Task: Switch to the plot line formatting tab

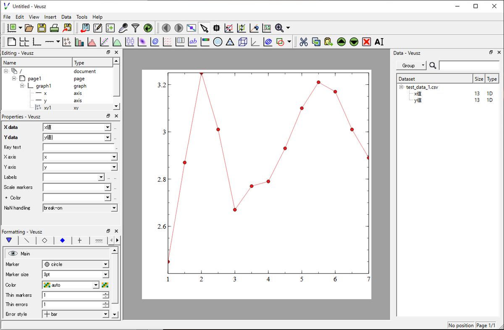Action: 27,241
